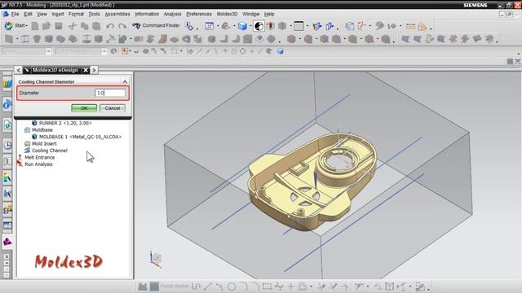
Task: Click the Cut scissors icon
Action: pos(73,26)
